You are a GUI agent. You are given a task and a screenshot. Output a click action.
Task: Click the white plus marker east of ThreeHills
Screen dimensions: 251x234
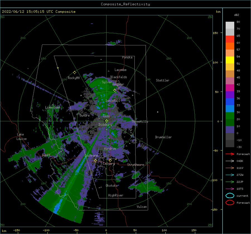tap(158, 112)
